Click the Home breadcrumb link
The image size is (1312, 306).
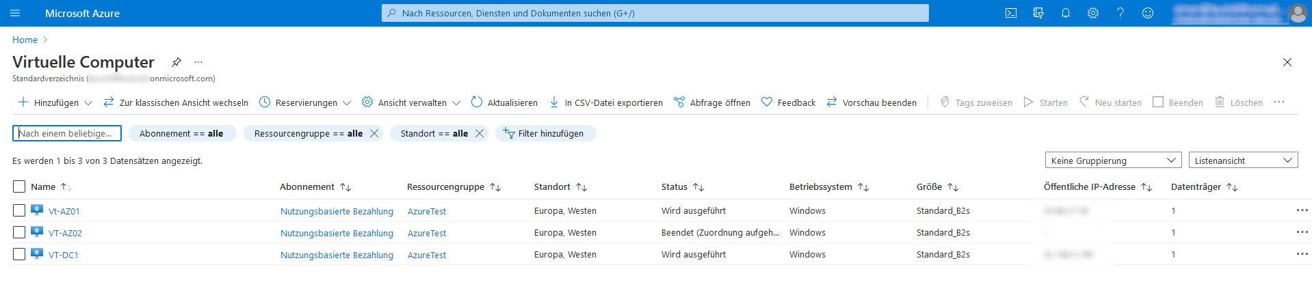click(x=25, y=40)
